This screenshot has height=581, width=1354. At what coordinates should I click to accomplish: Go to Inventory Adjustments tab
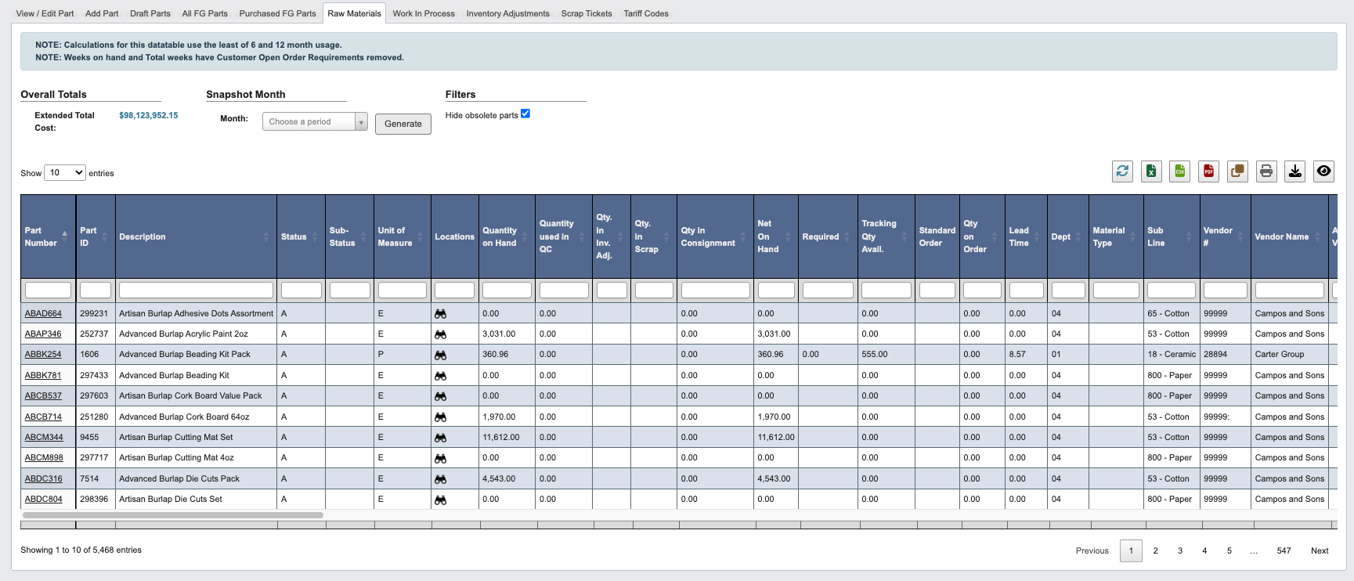click(x=508, y=13)
